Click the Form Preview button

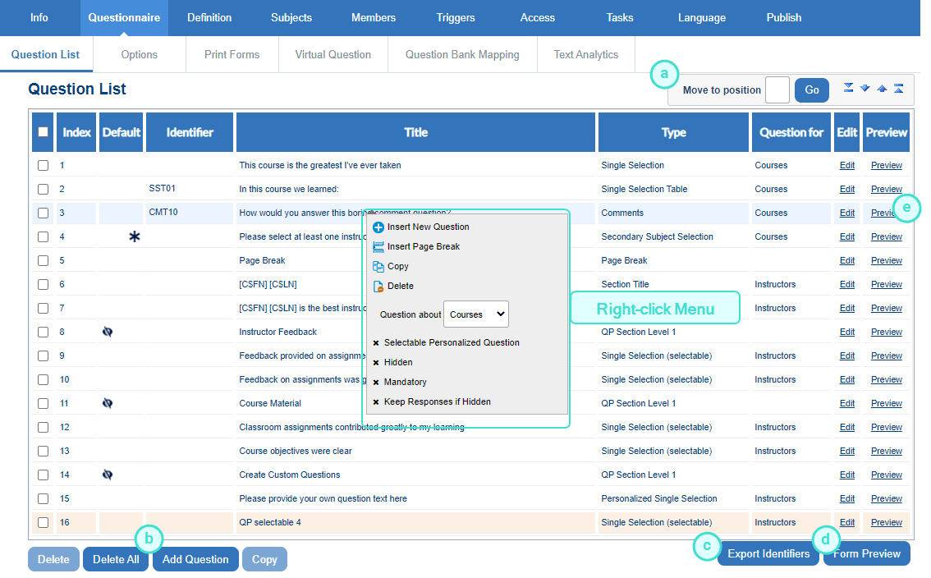point(867,553)
